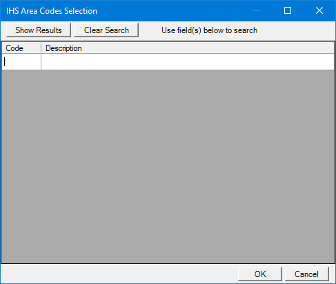Click the Show Results button
This screenshot has height=284, width=336.
(39, 30)
